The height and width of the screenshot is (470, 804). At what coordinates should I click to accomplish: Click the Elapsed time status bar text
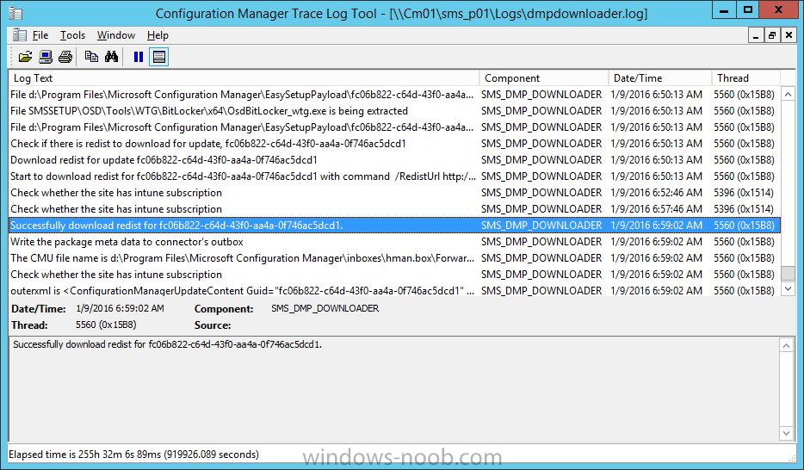coord(133,455)
